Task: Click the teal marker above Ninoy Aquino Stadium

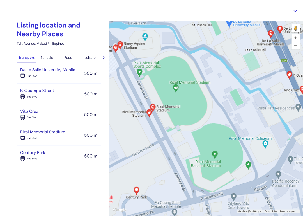Action: (145, 37)
